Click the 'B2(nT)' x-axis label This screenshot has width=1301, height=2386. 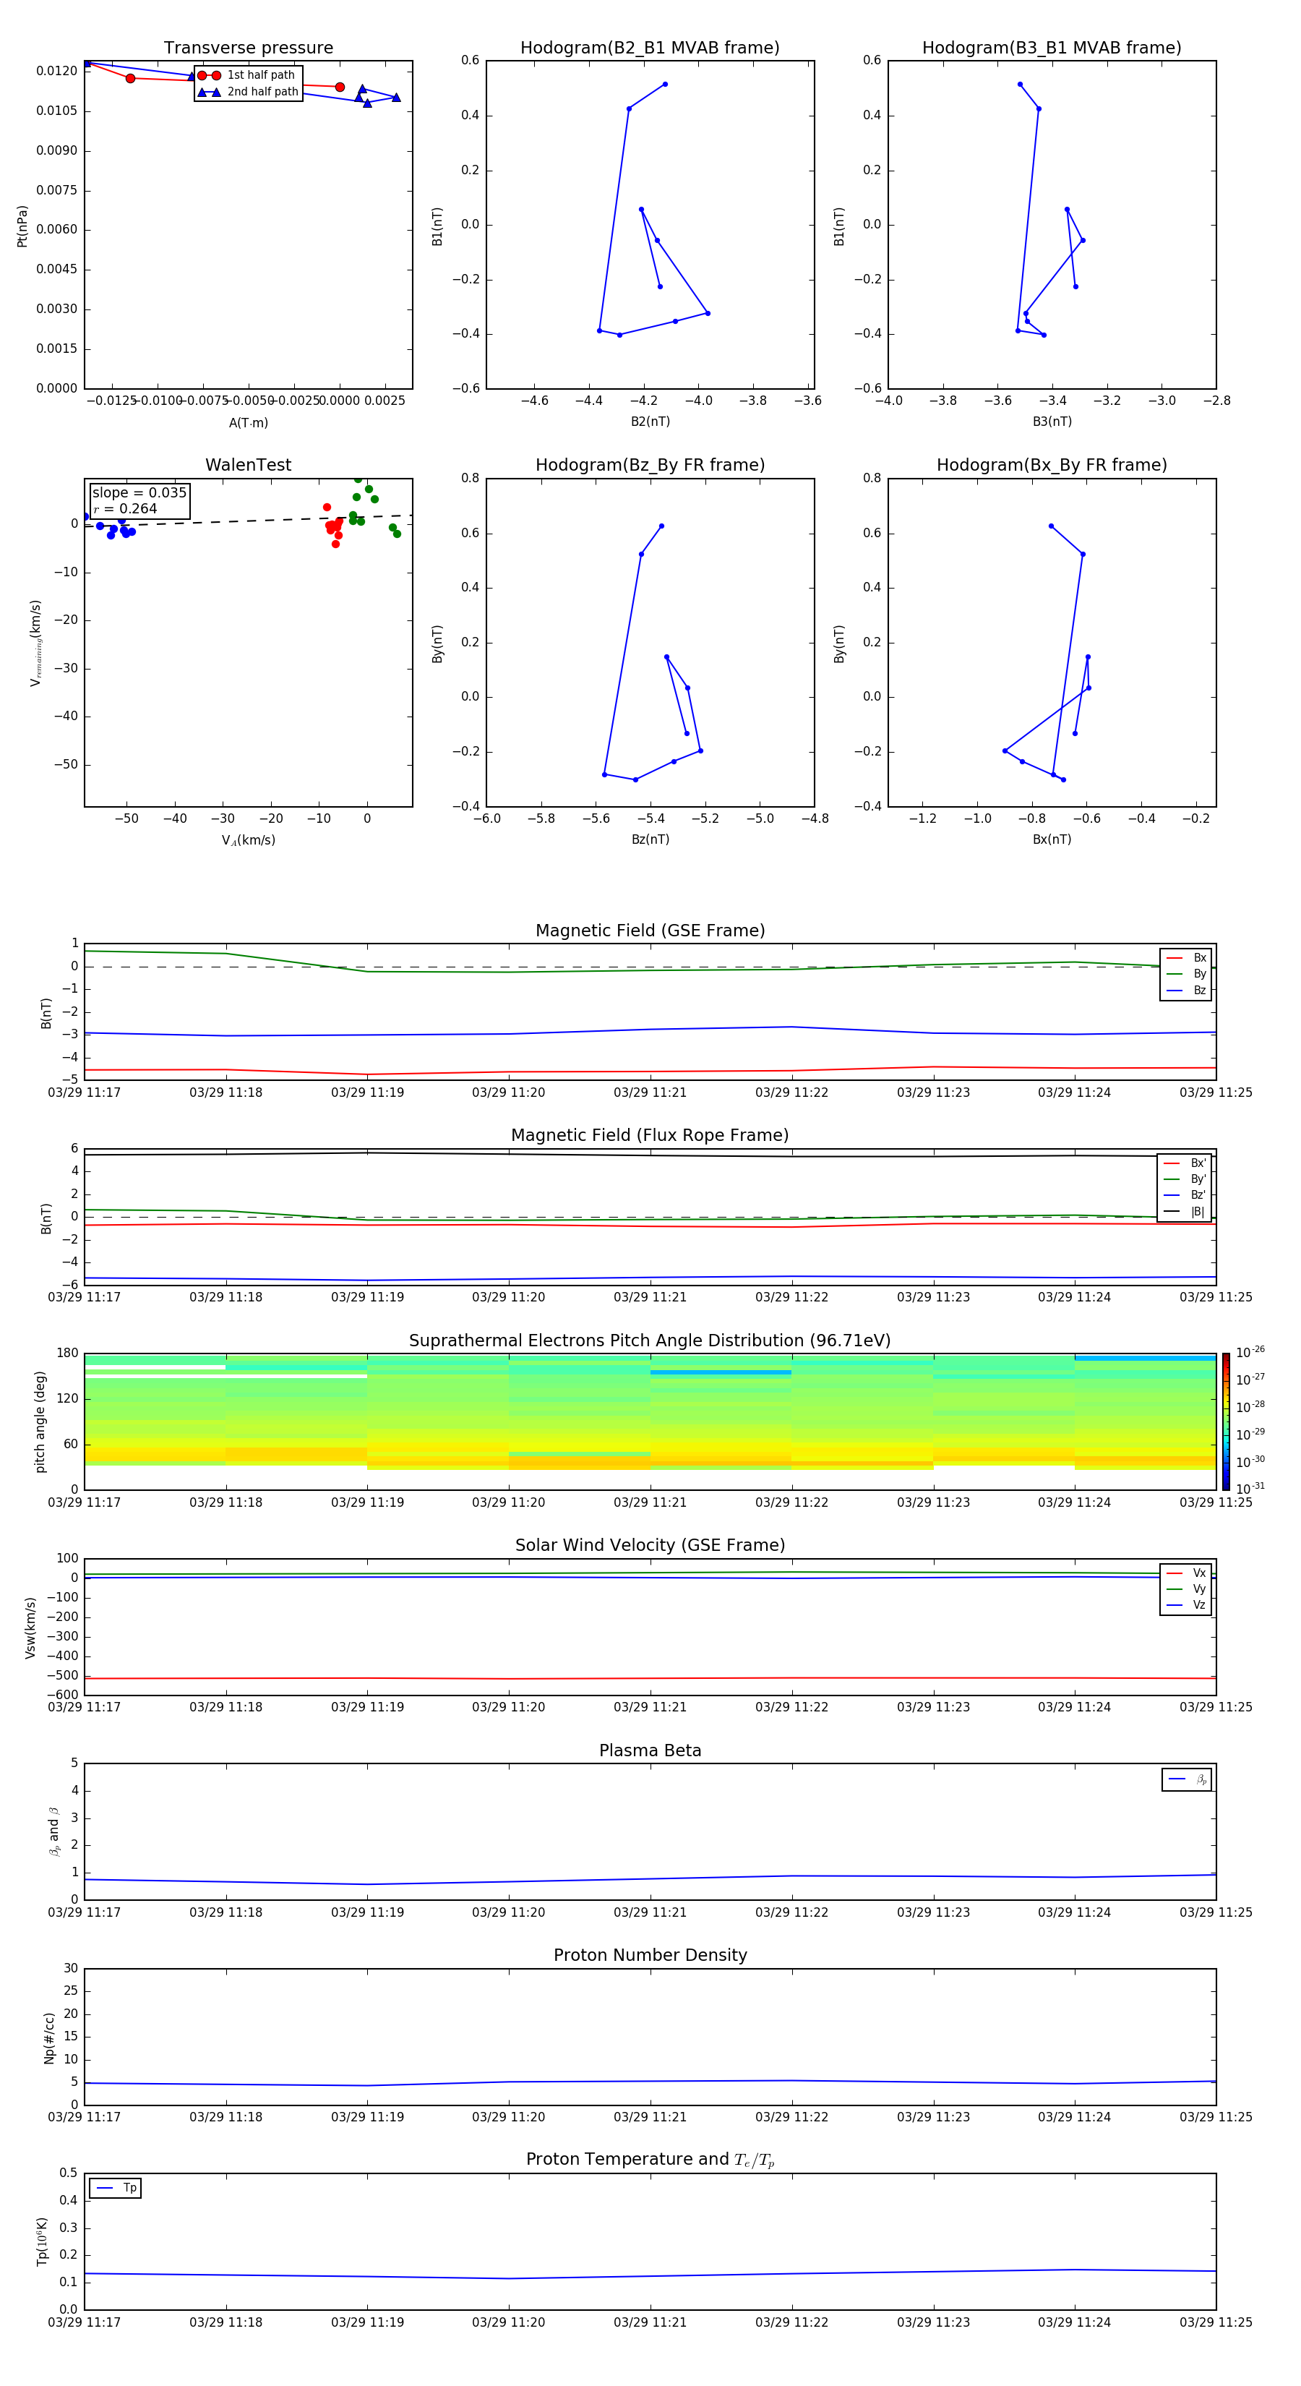point(650,422)
